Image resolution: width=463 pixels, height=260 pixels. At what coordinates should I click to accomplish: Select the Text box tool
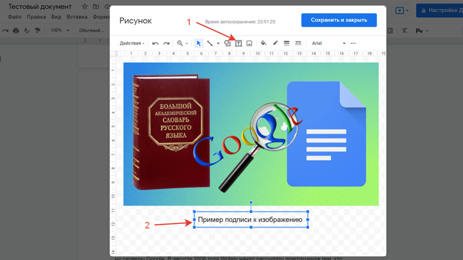pyautogui.click(x=238, y=44)
